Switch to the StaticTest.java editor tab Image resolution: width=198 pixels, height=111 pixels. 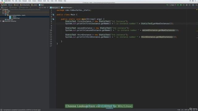(67, 7)
